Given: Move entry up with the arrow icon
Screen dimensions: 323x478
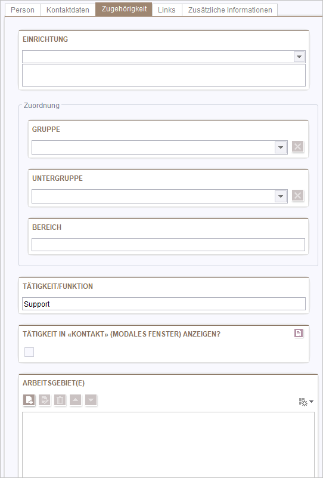Looking at the screenshot, I should point(76,400).
